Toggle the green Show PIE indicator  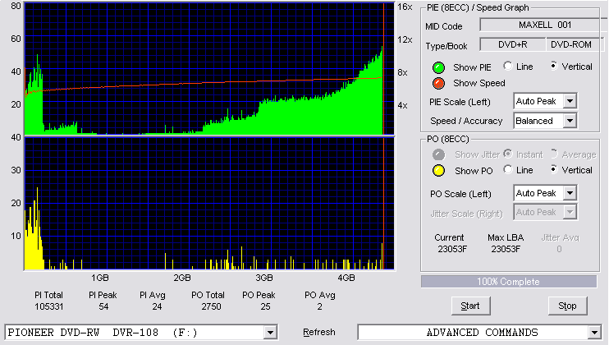438,67
